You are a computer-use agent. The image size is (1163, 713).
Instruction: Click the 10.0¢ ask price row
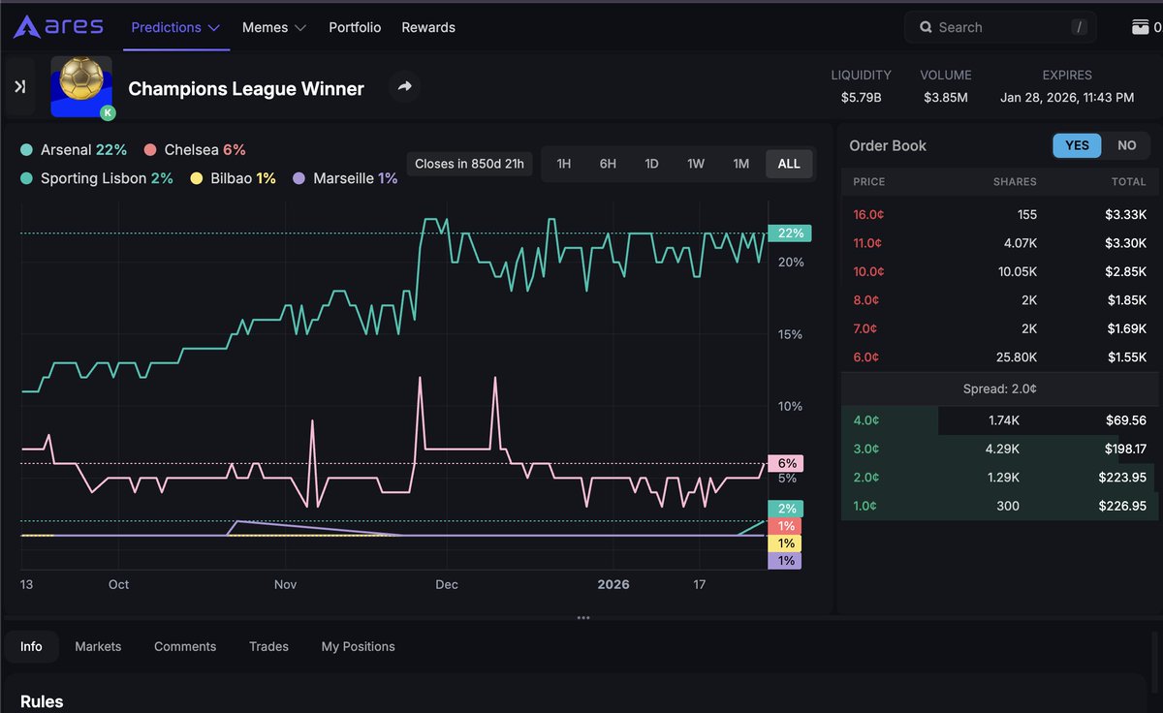pos(999,271)
